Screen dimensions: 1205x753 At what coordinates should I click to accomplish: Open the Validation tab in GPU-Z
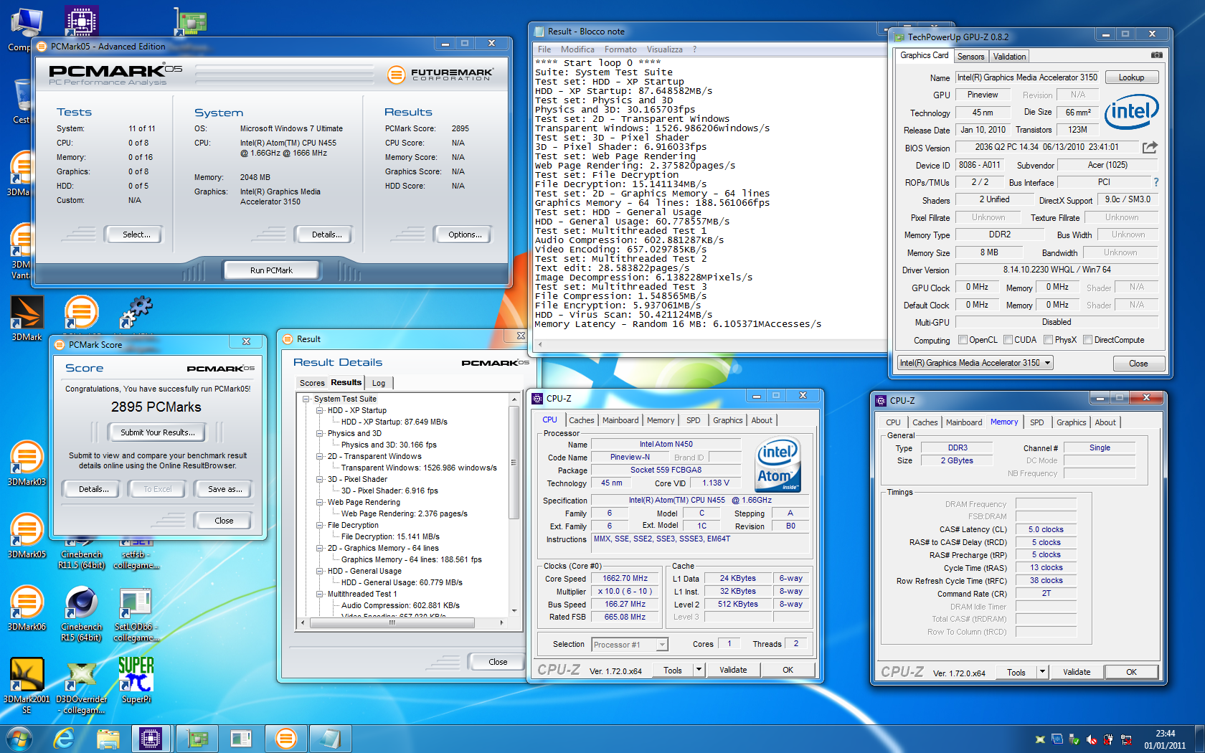[1009, 57]
